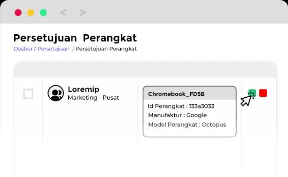Click the green approve device button
This screenshot has width=288, height=177.
pyautogui.click(x=252, y=93)
